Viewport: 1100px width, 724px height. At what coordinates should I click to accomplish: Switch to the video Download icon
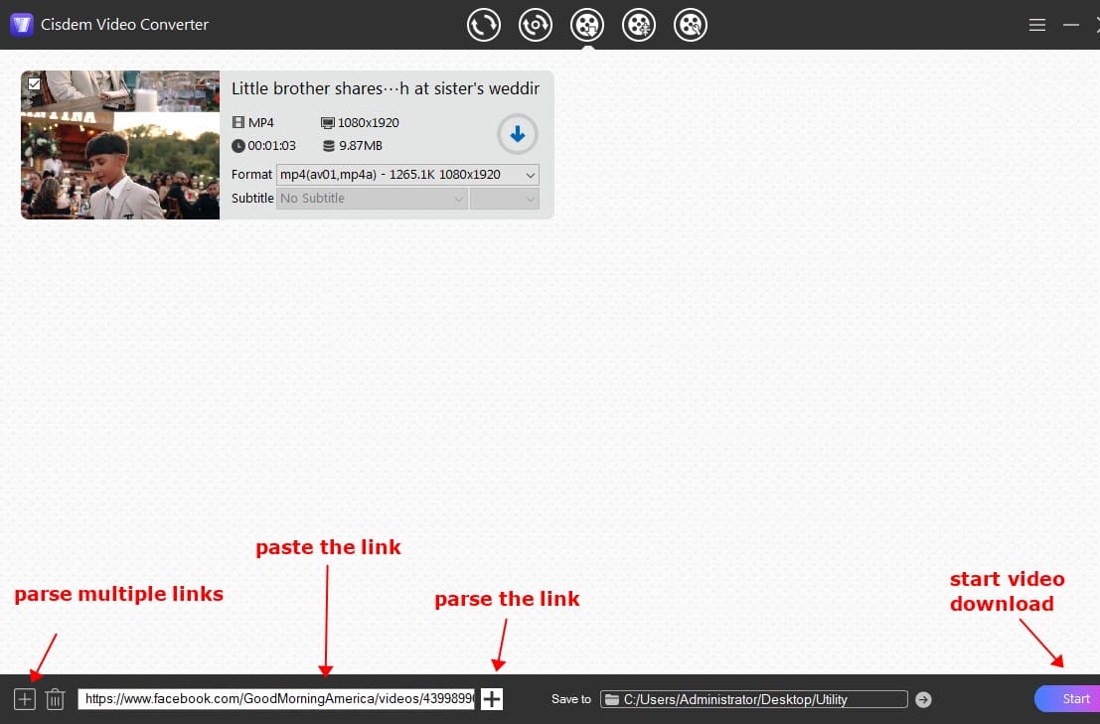(587, 25)
